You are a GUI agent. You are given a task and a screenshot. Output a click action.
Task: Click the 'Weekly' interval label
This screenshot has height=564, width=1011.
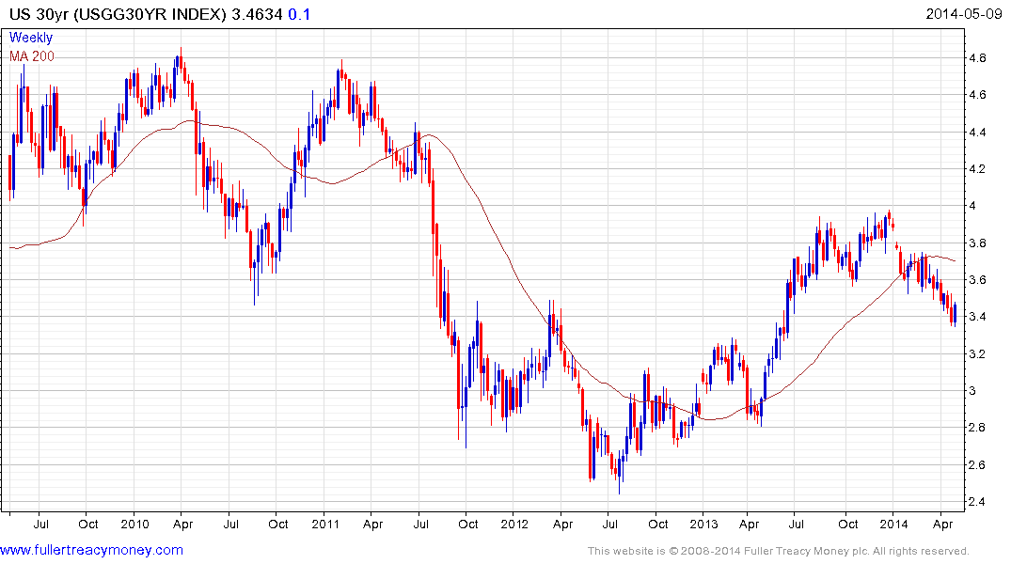pyautogui.click(x=31, y=38)
